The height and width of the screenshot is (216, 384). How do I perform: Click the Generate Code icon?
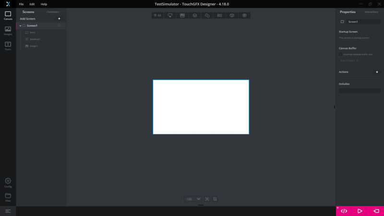point(344,211)
